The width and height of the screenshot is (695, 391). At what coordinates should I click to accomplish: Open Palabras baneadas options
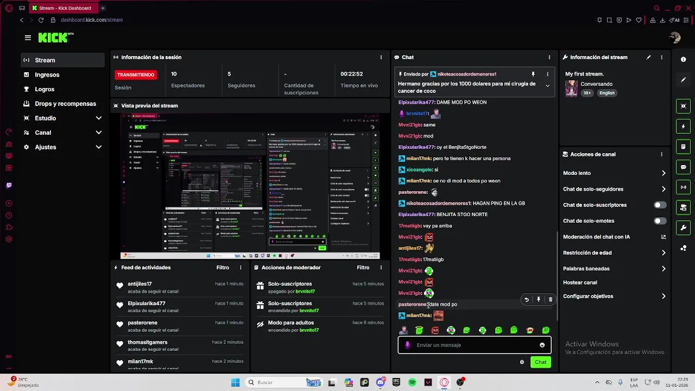click(614, 268)
